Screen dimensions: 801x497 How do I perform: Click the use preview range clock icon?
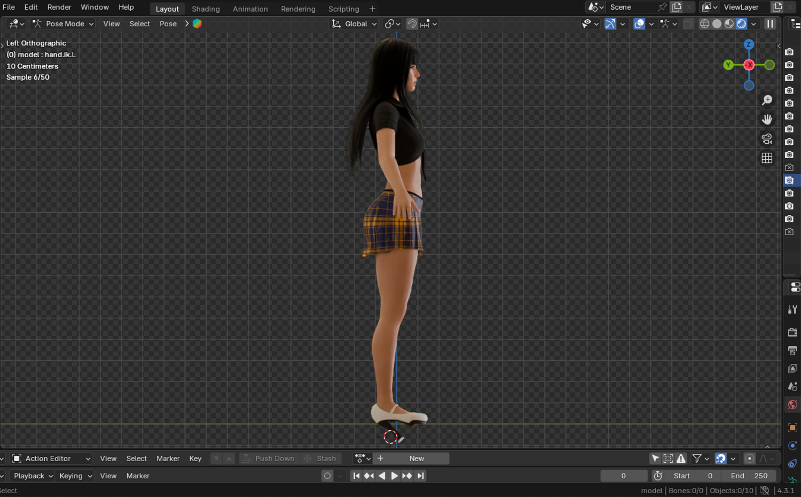point(658,476)
